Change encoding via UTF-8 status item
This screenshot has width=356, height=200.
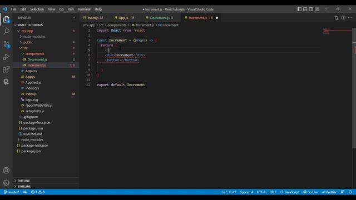[261, 192]
